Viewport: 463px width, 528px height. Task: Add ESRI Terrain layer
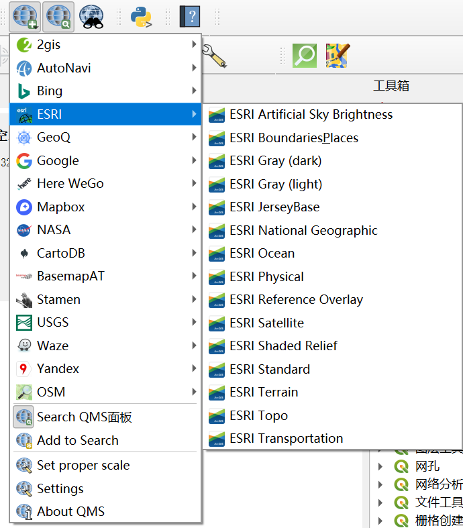click(332, 392)
